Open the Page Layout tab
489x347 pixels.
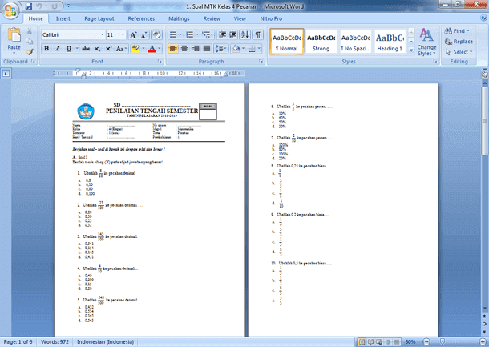point(99,18)
